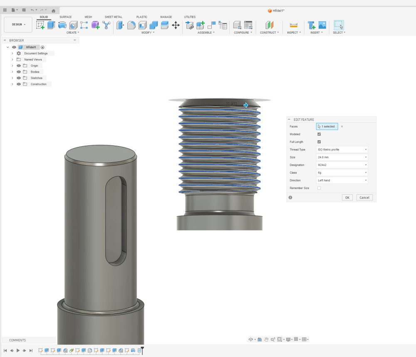Screen dimensions: 416x357
Task: Open the Measure tool
Action: point(294,25)
